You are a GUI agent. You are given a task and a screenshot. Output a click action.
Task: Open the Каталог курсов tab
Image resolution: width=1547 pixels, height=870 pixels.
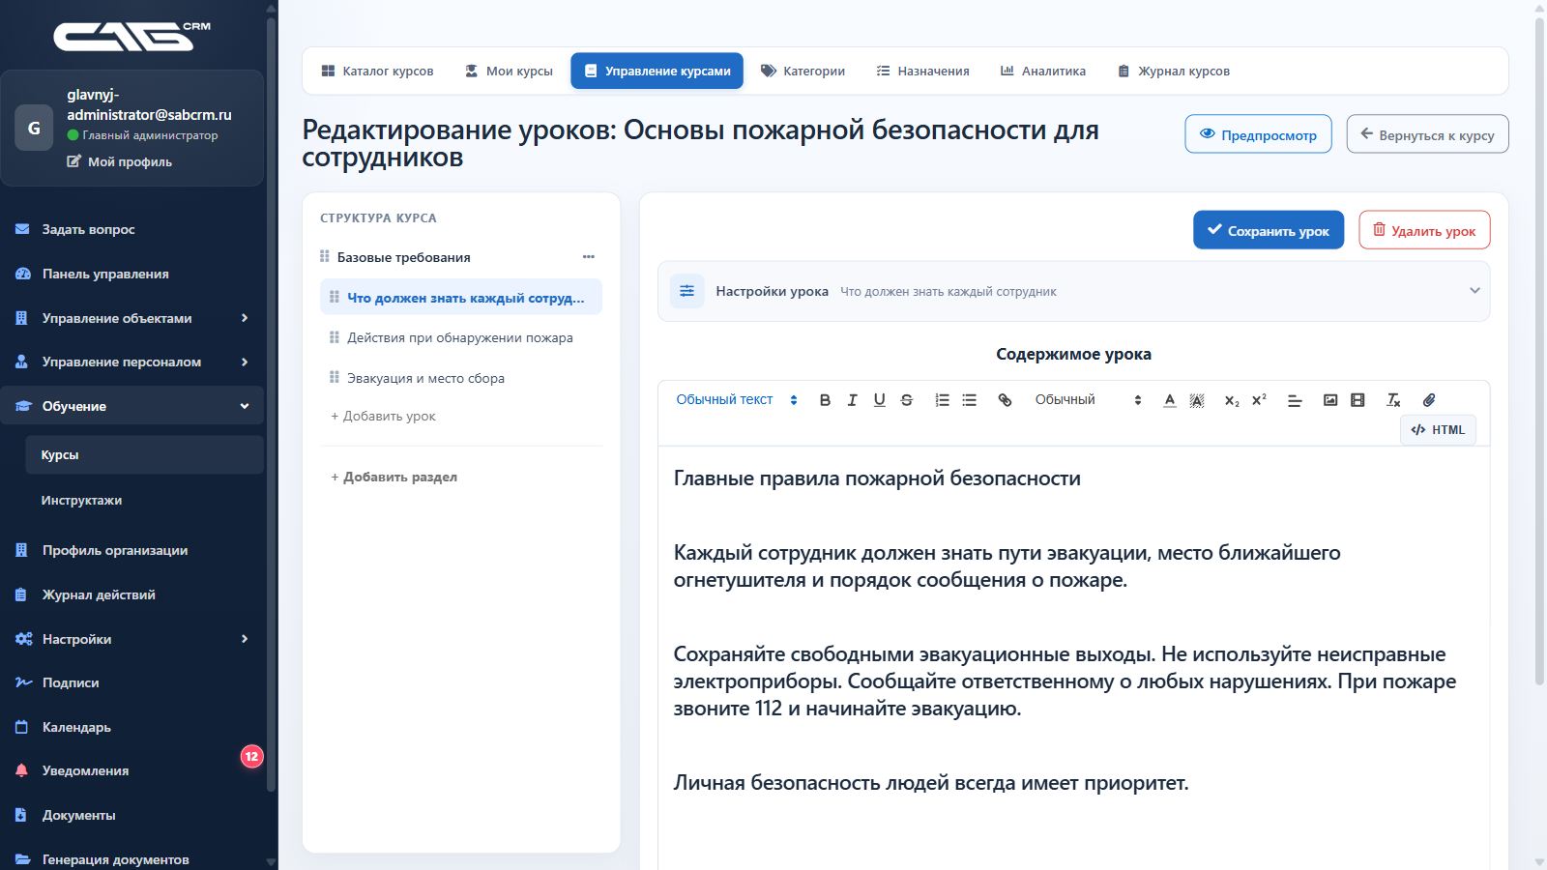point(377,71)
